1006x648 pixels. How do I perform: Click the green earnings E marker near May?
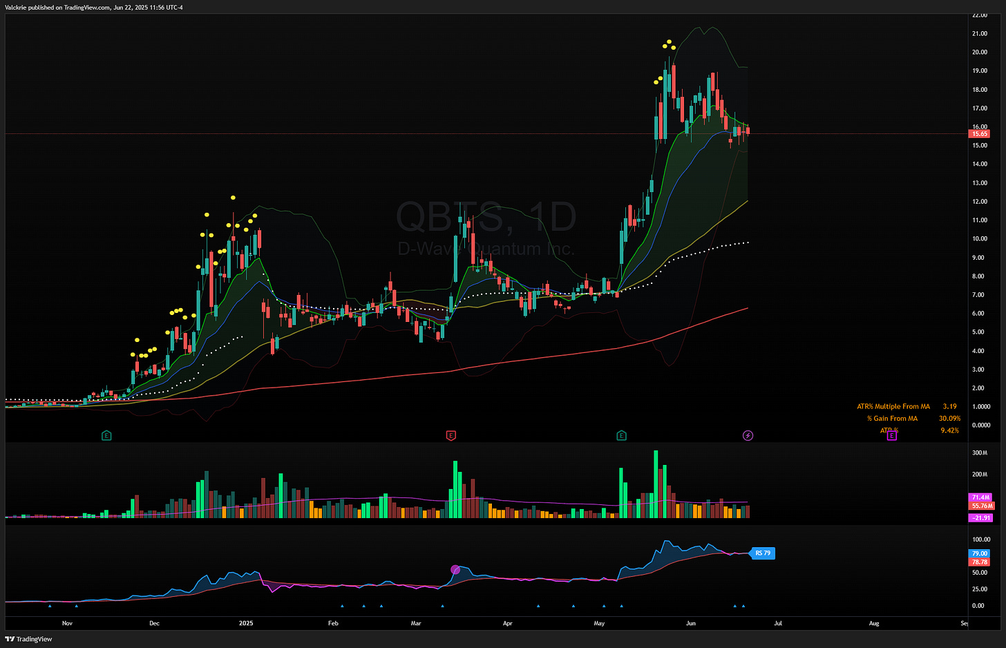click(622, 435)
